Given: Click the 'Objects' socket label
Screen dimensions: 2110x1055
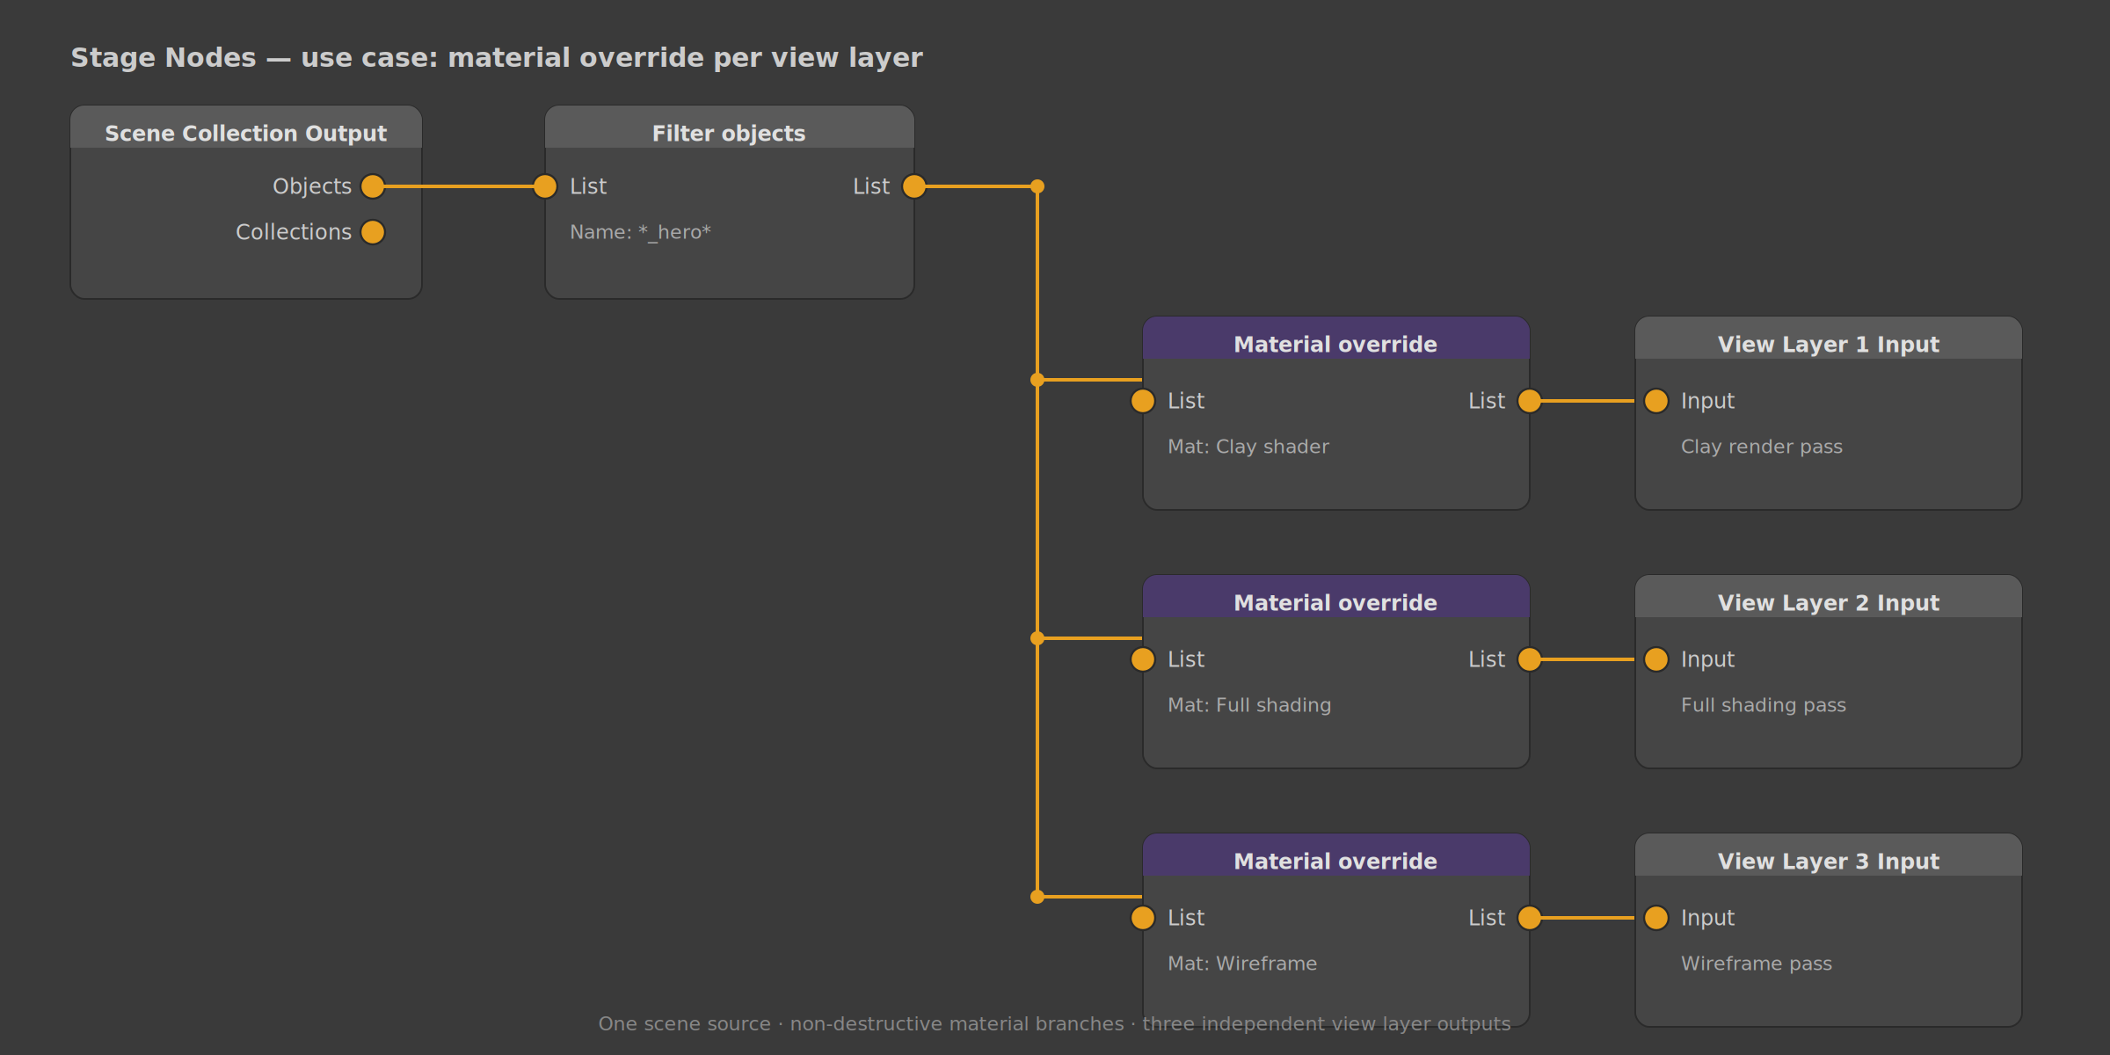Looking at the screenshot, I should 312,186.
